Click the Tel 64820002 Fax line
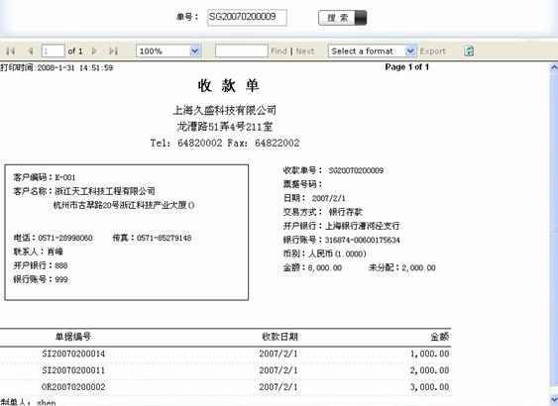 225,143
